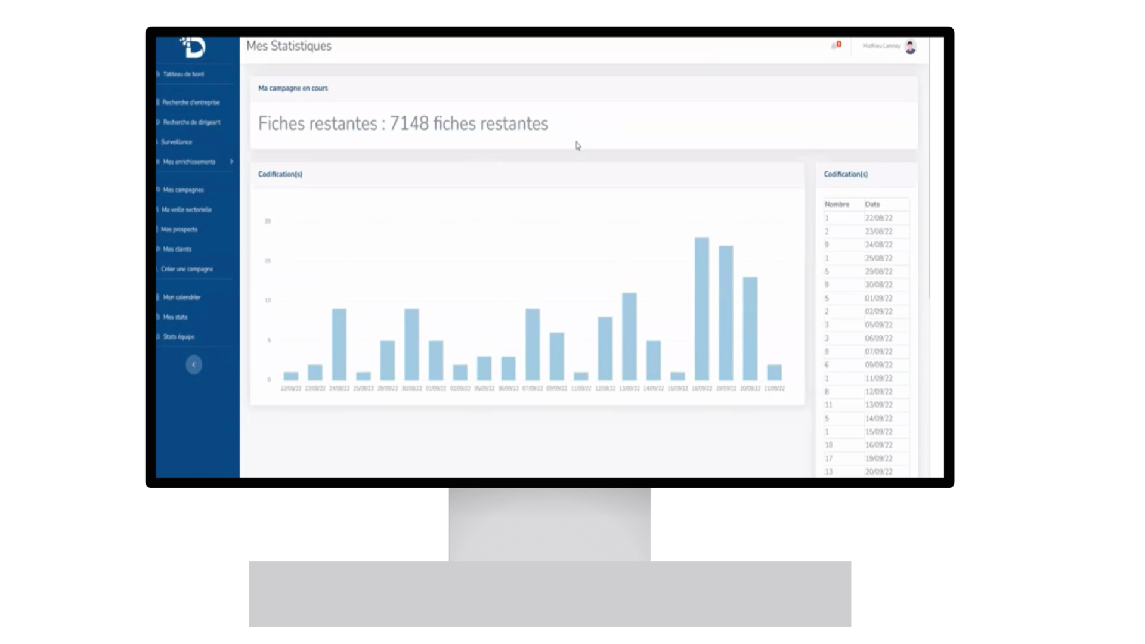Open Recherche de dirigeant

click(x=191, y=122)
